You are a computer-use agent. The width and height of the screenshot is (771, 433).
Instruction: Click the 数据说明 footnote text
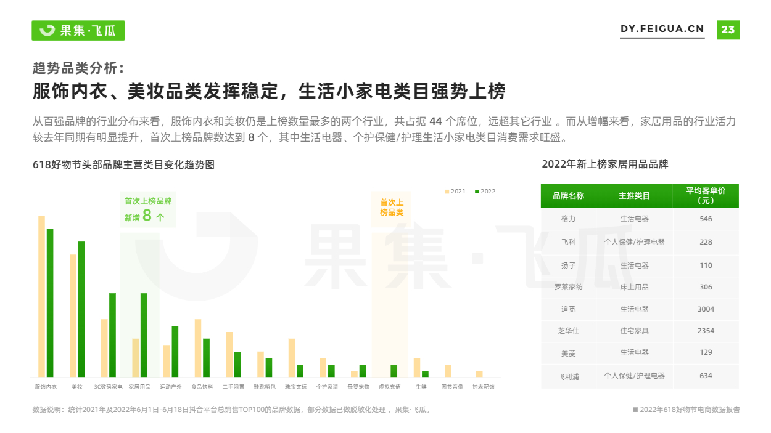tap(232, 410)
